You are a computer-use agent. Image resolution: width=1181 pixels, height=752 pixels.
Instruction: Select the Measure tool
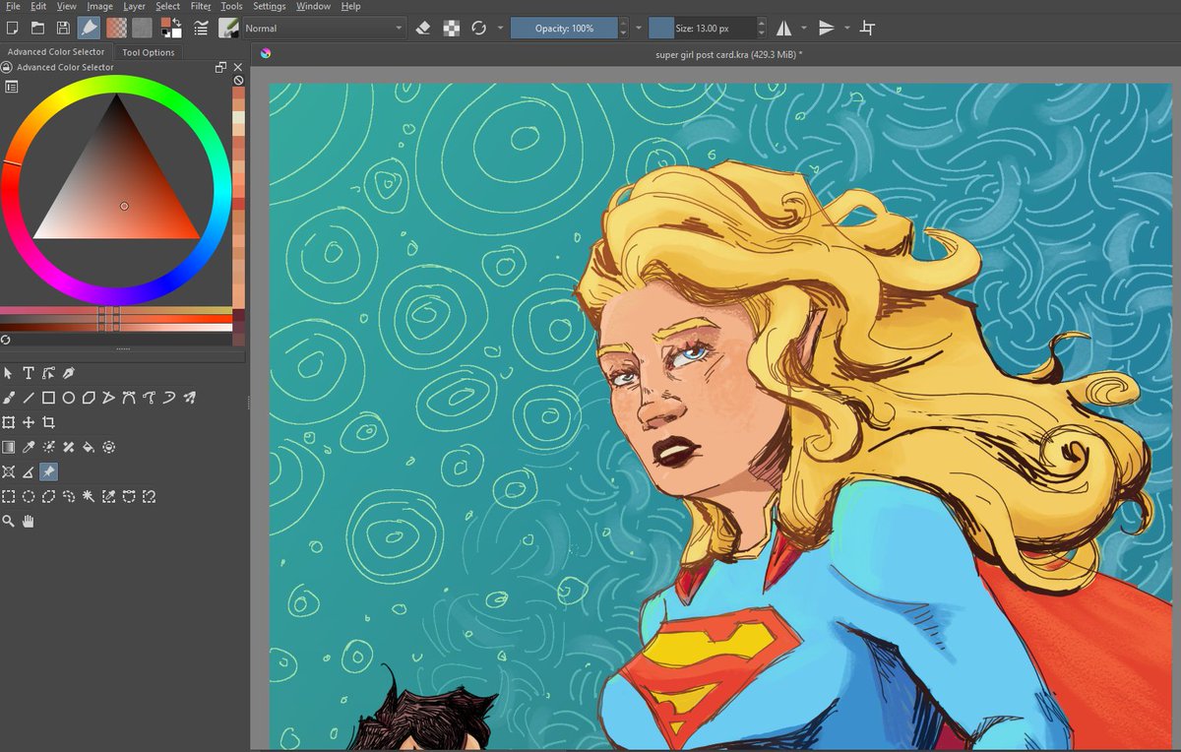(x=29, y=471)
